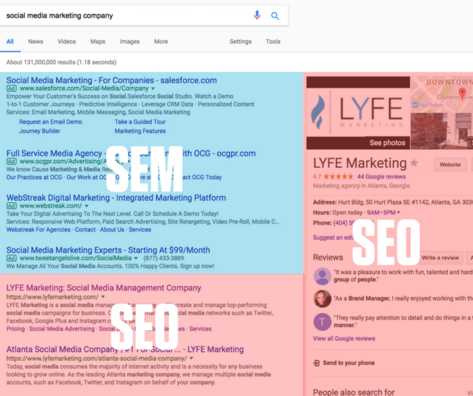Open the Tools search menu
473x396 pixels.
point(273,42)
